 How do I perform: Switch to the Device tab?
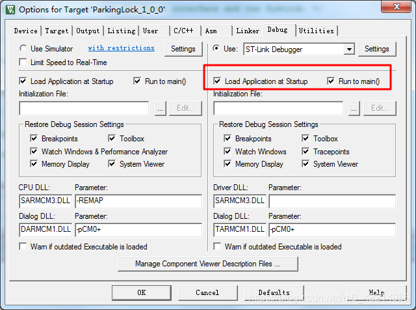coord(26,31)
